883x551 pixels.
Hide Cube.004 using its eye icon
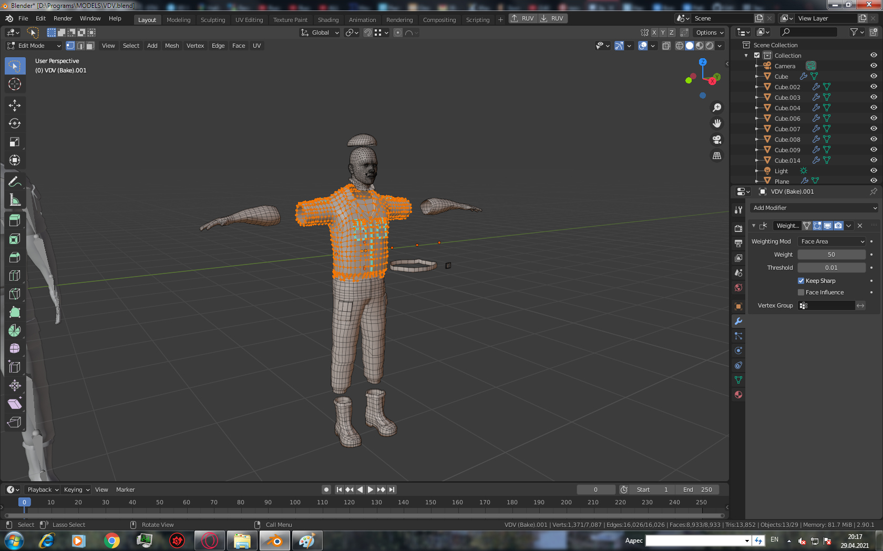pyautogui.click(x=874, y=108)
